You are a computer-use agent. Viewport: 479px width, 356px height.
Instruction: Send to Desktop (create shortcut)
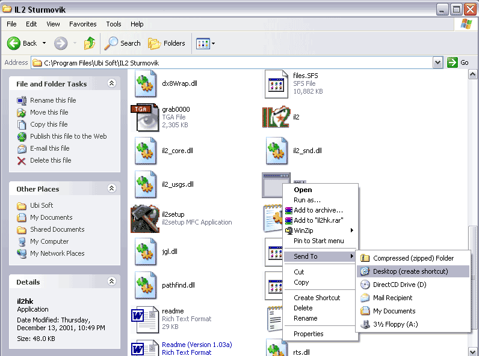click(x=413, y=271)
